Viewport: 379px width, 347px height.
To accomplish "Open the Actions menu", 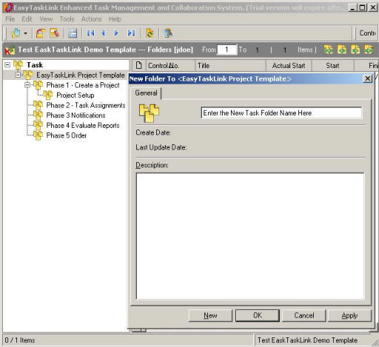I will [x=92, y=19].
